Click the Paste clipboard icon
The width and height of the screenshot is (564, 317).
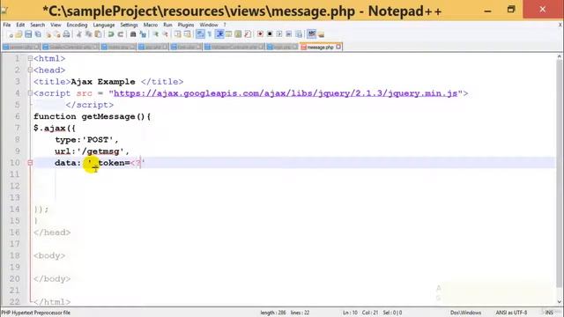coord(98,34)
